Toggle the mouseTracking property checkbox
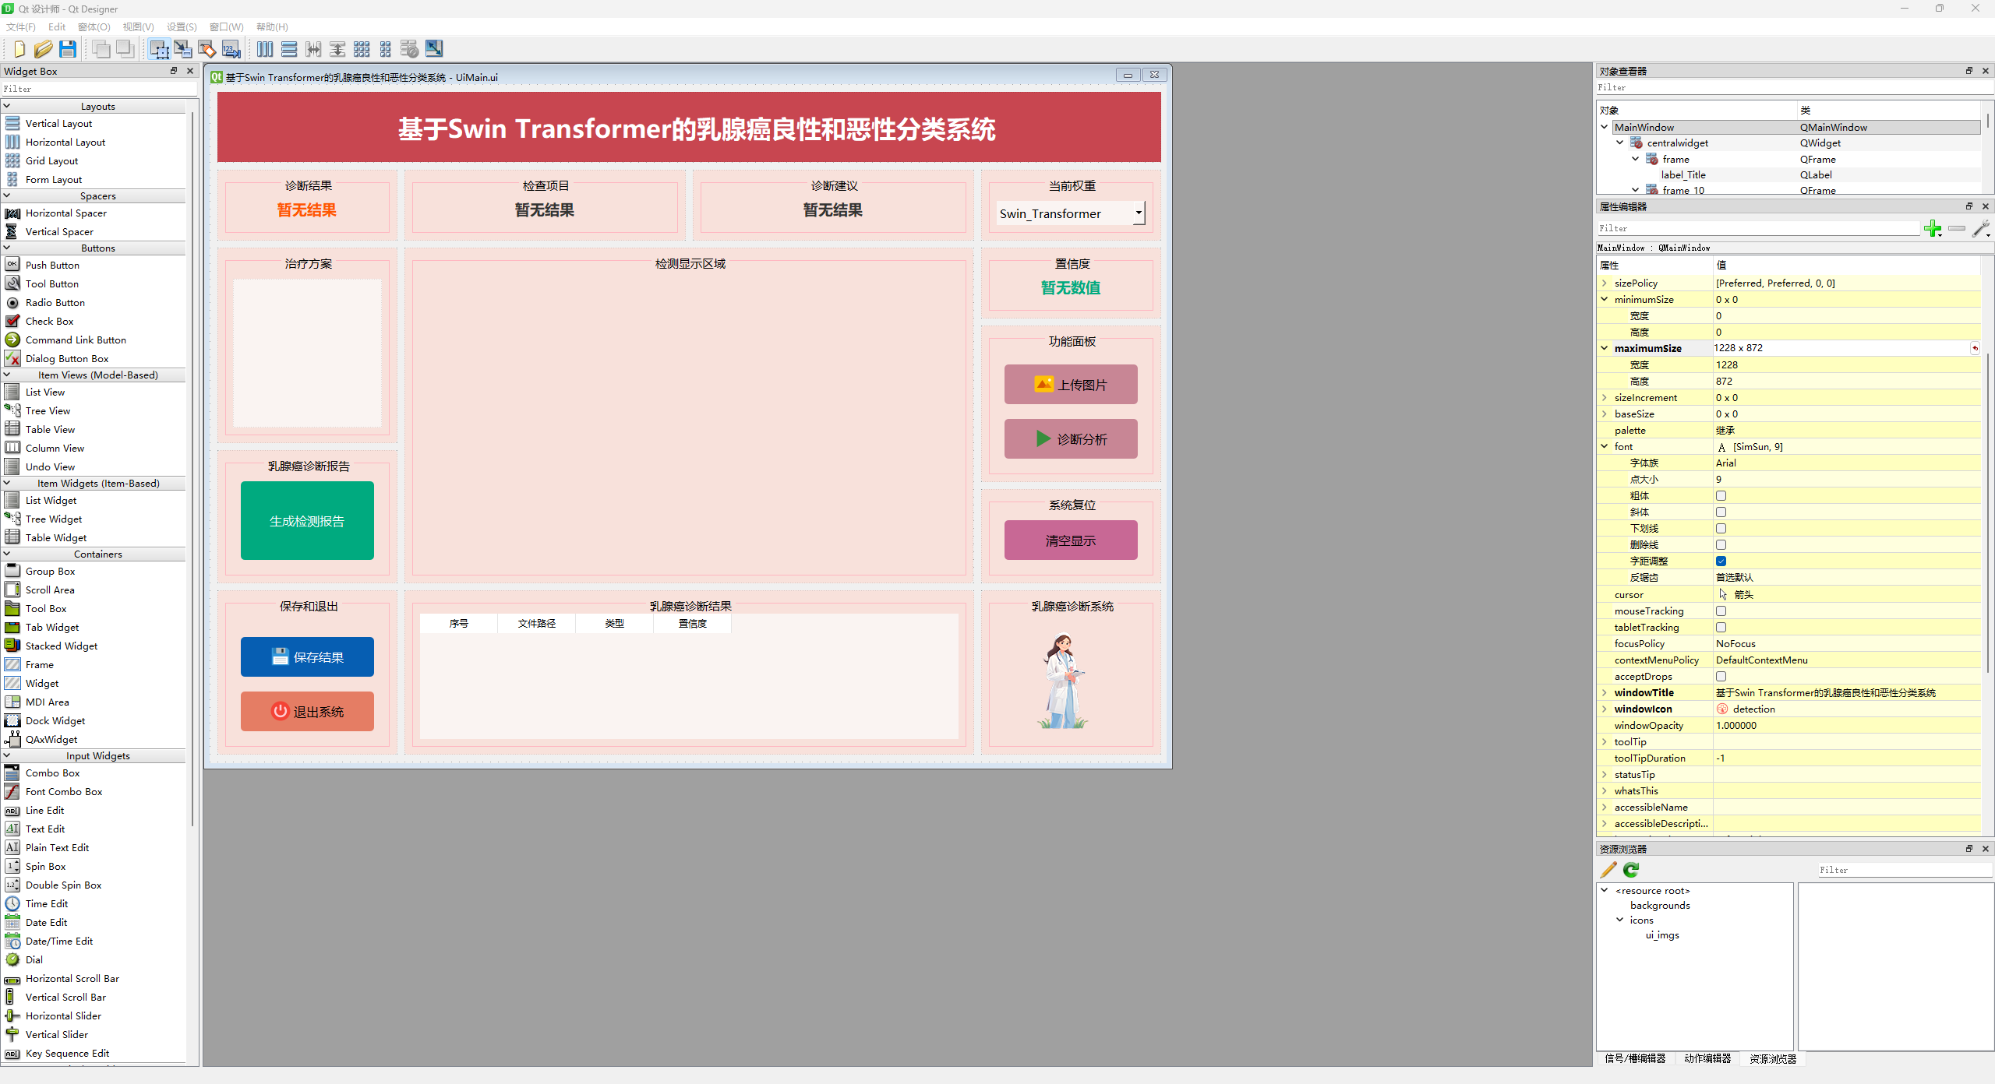Screen dimensions: 1995x1084 tap(1721, 611)
